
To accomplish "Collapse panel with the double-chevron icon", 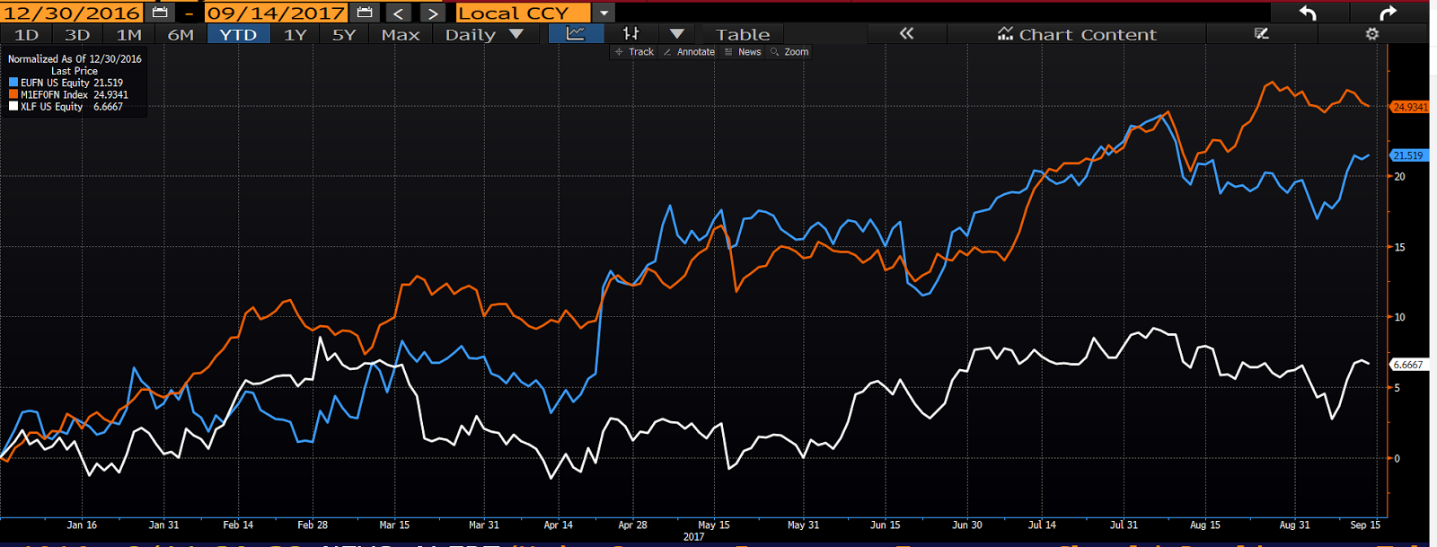I will click(x=907, y=34).
